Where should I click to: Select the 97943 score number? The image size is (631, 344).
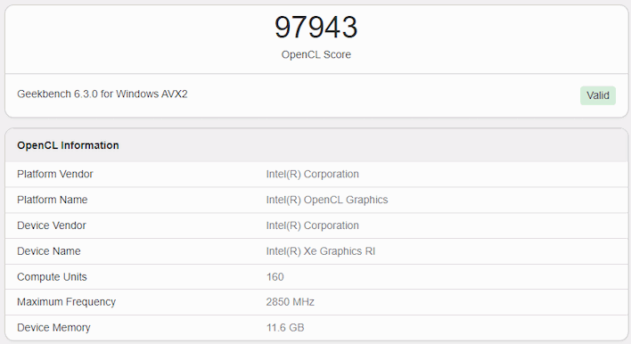pyautogui.click(x=315, y=27)
